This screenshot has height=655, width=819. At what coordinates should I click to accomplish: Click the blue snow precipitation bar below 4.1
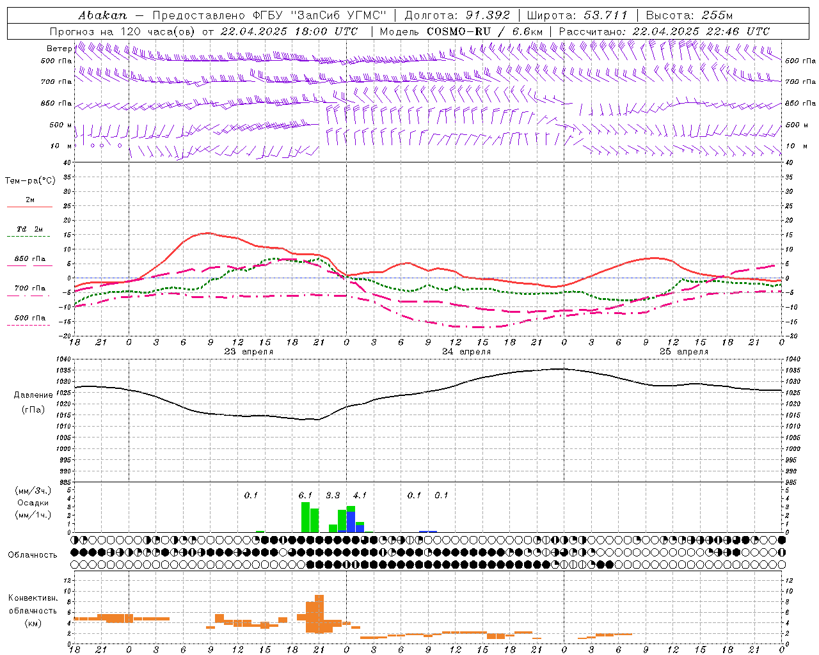pos(351,522)
